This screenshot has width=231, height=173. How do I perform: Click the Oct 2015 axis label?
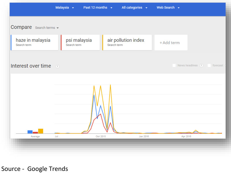click(x=101, y=136)
